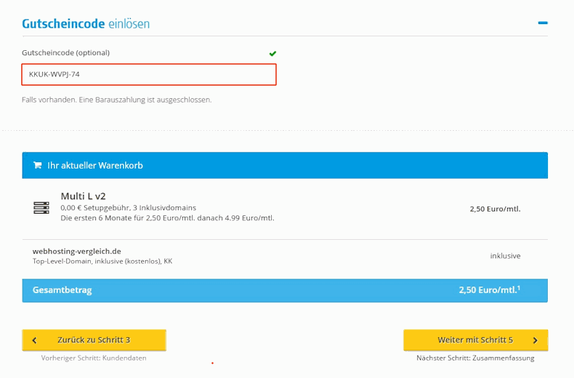Click the webhosting-vergleich.de domain name
The width and height of the screenshot is (574, 378).
pos(76,252)
